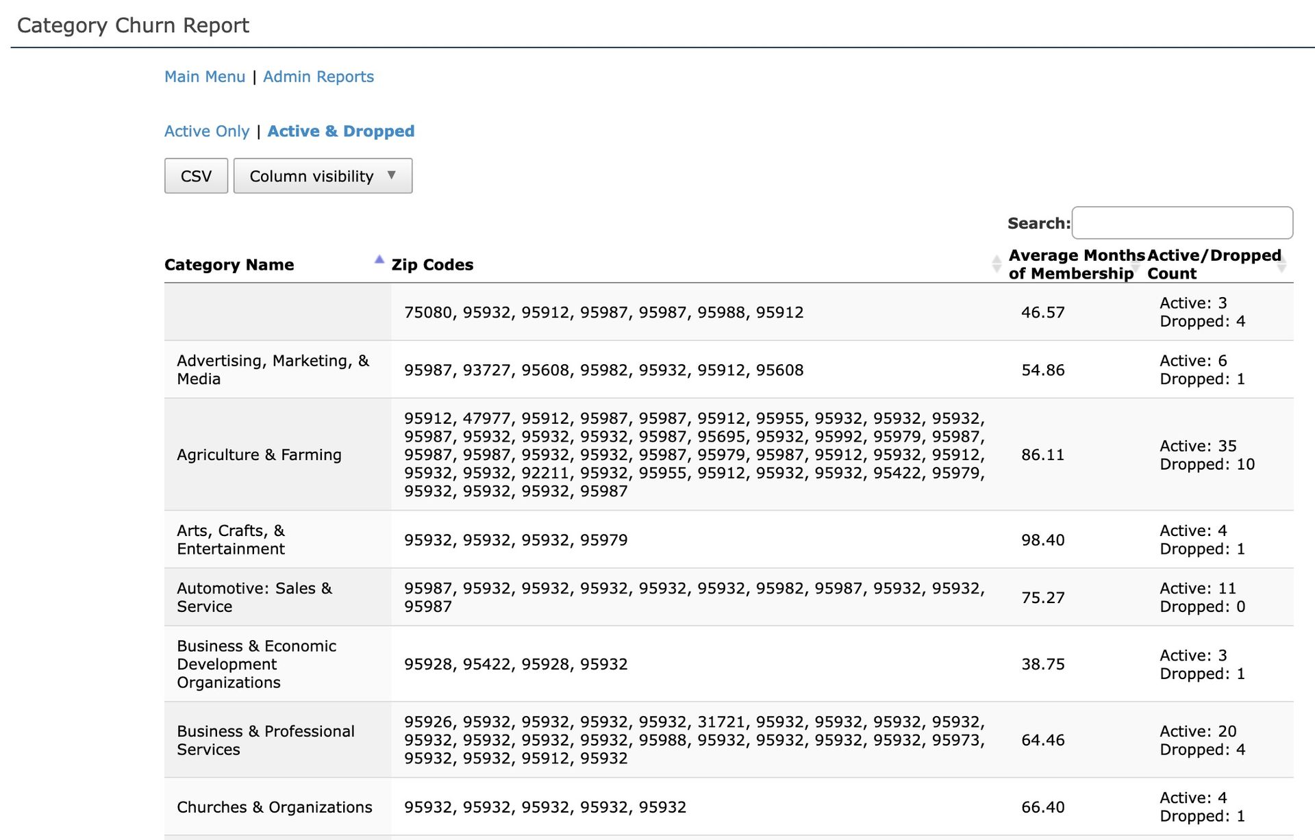The height and width of the screenshot is (840, 1315).
Task: Switch to the Active Only view
Action: 207,131
